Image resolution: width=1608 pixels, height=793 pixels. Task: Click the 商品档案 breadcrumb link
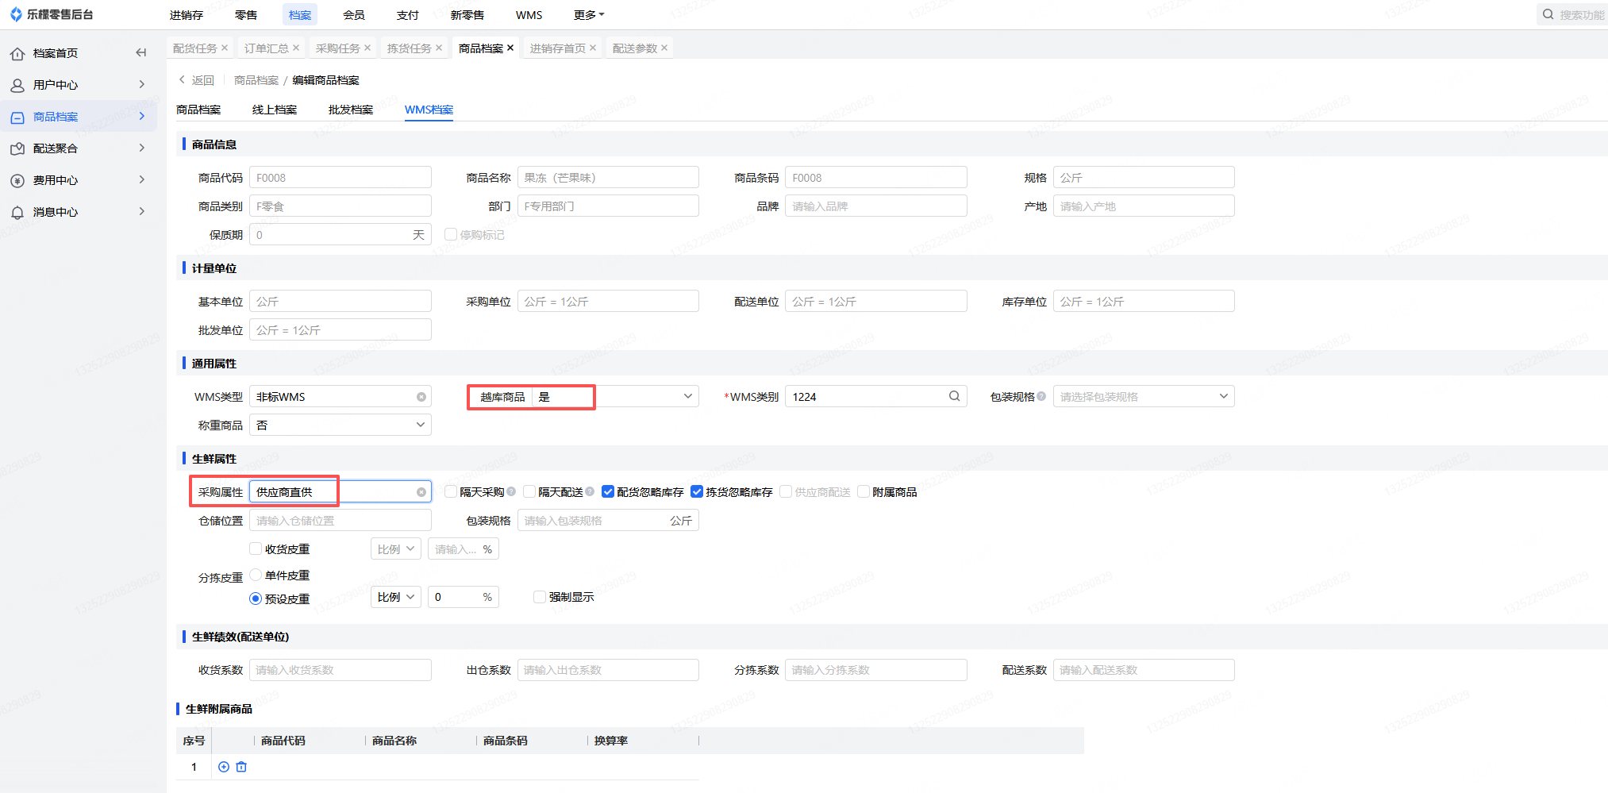(x=256, y=80)
